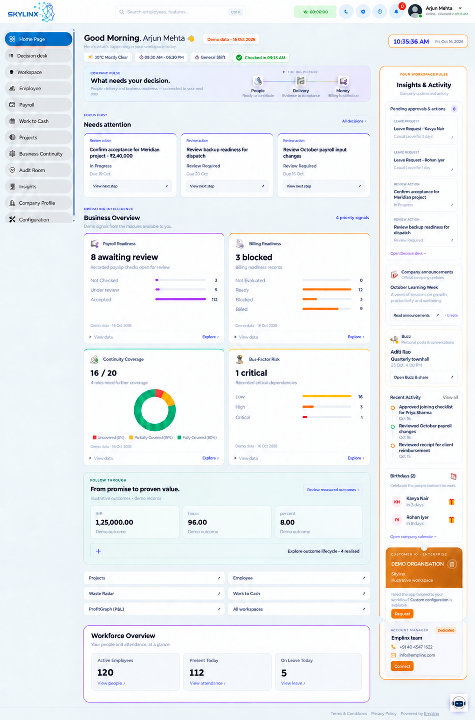The width and height of the screenshot is (475, 720).
Task: Open Employee in the sidebar
Action: pos(38,88)
